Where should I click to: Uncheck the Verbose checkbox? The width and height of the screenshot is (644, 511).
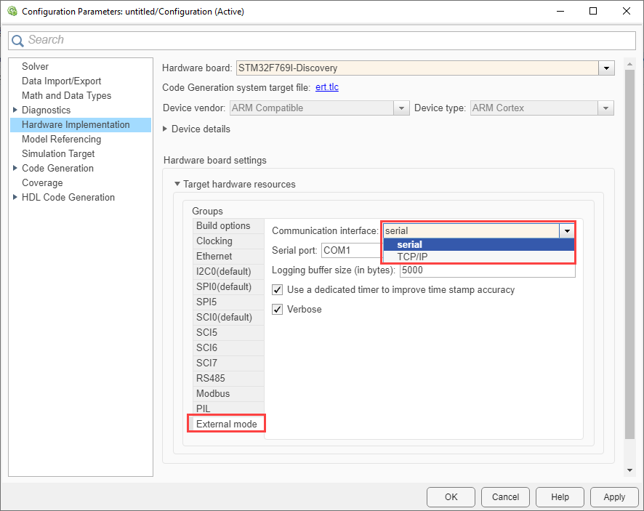click(x=277, y=310)
